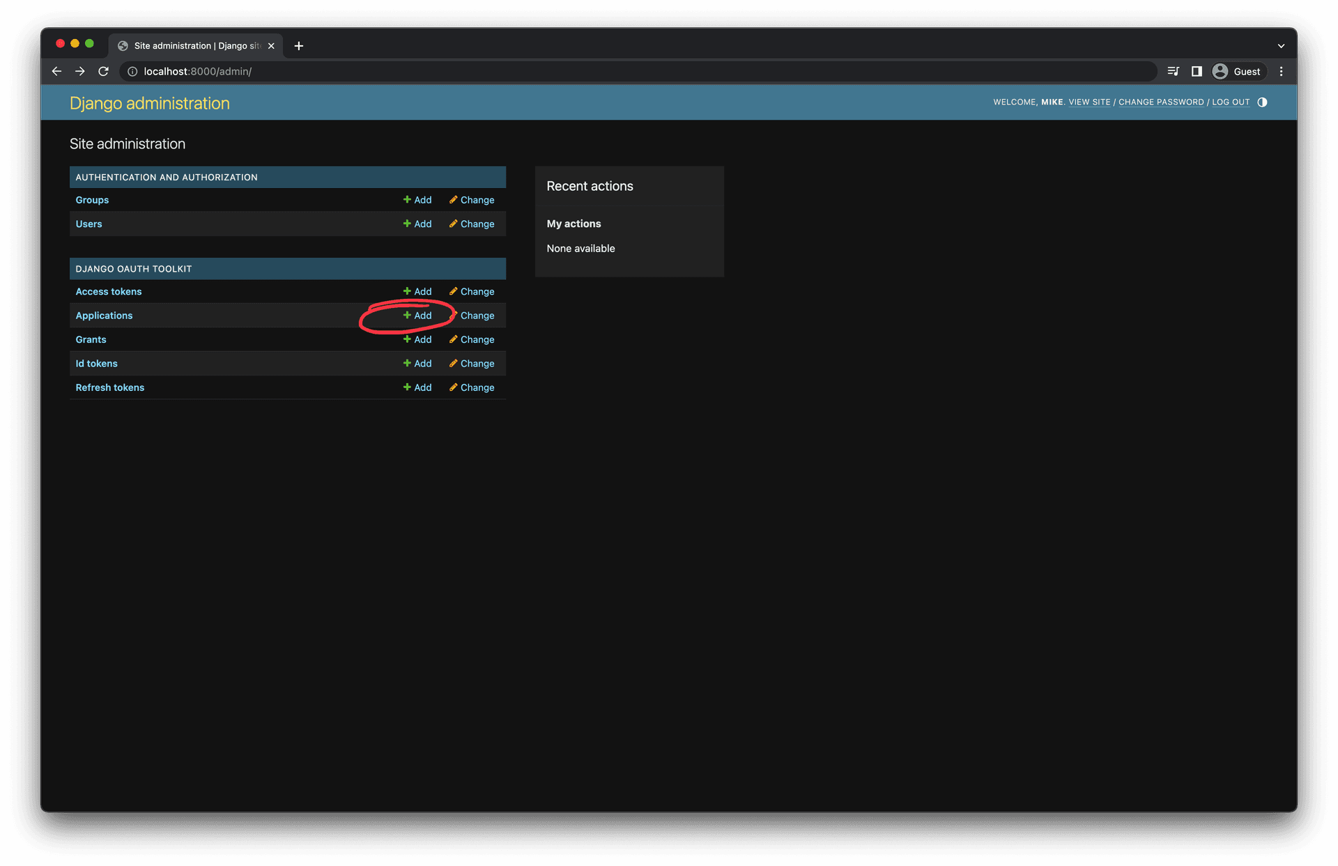Click Change for Refresh tokens

click(x=472, y=387)
